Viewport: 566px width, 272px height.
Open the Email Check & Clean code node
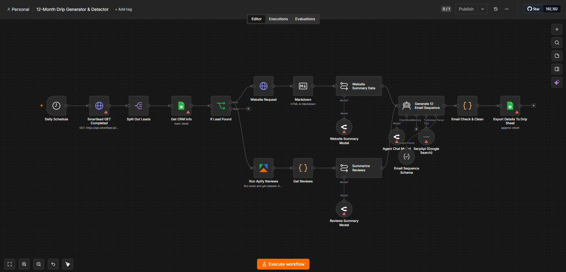pyautogui.click(x=467, y=106)
